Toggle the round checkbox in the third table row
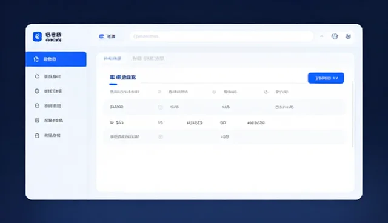The image size is (388, 223). pos(160,136)
